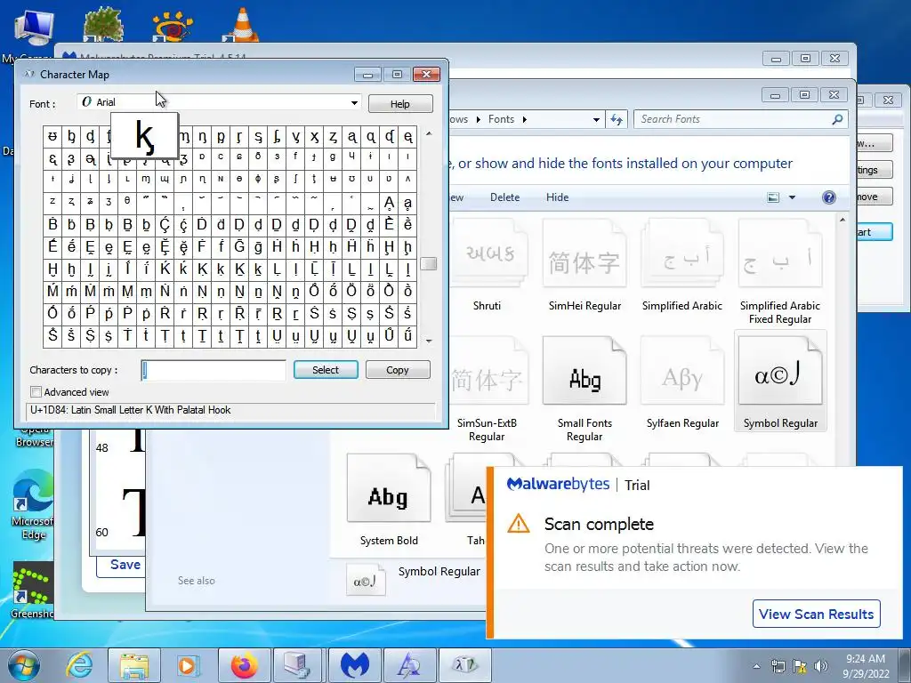911x683 pixels.
Task: Click the search magnifier icon in Fonts window
Action: [x=837, y=119]
